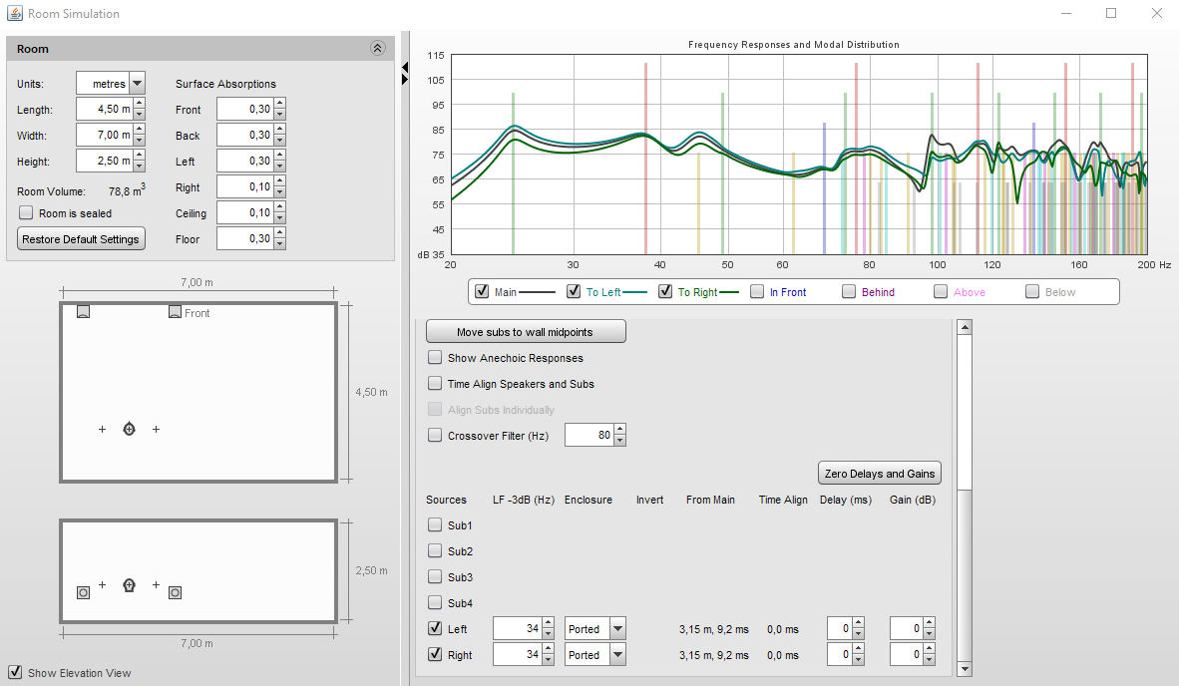The width and height of the screenshot is (1179, 686).
Task: Click Crossover Filter frequency field
Action: tap(589, 435)
